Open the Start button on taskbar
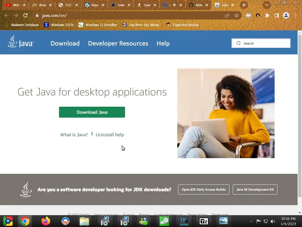Screen dimensions: 302x227 pos(8,221)
